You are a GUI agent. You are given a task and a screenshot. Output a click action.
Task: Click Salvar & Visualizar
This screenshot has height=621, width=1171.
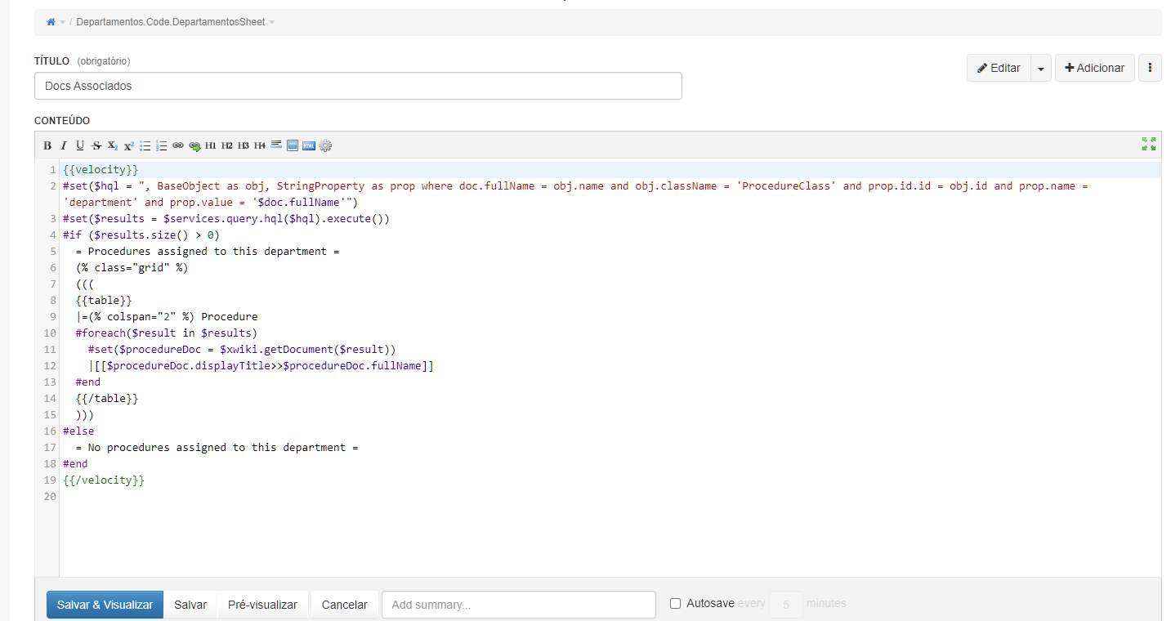tap(105, 605)
